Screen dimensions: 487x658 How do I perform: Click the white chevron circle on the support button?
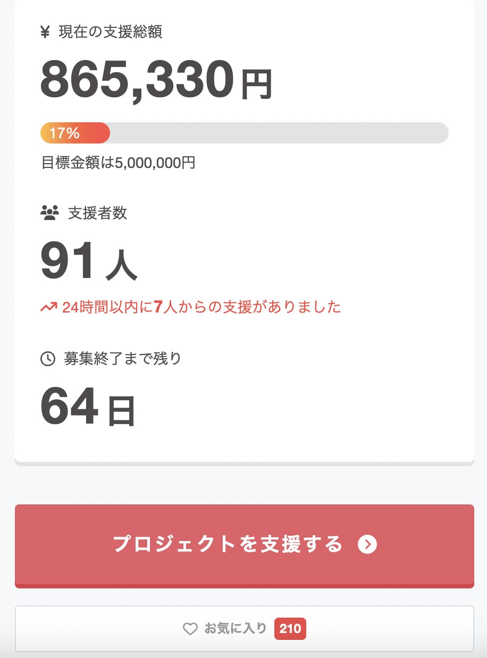[367, 544]
